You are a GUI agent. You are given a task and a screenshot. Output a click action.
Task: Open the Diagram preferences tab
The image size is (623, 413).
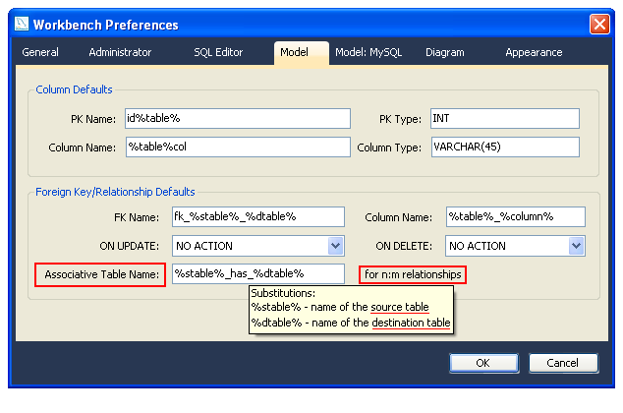pos(444,52)
